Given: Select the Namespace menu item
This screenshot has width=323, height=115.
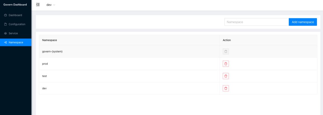Looking at the screenshot, I should point(16,43).
